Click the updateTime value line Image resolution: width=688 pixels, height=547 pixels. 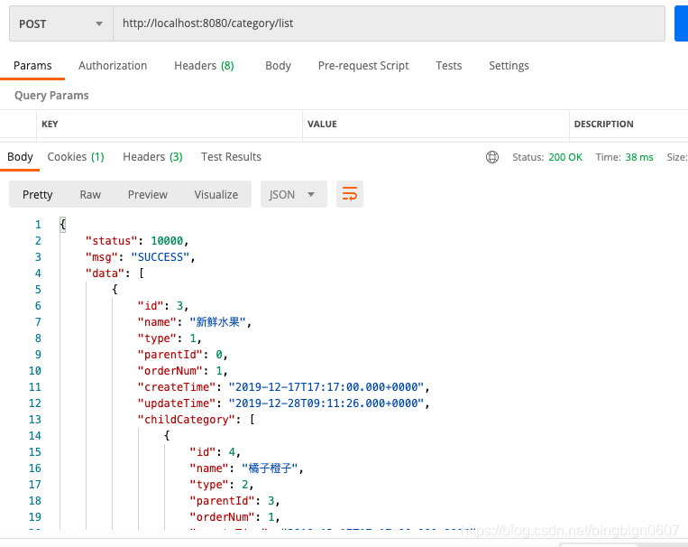tap(283, 403)
